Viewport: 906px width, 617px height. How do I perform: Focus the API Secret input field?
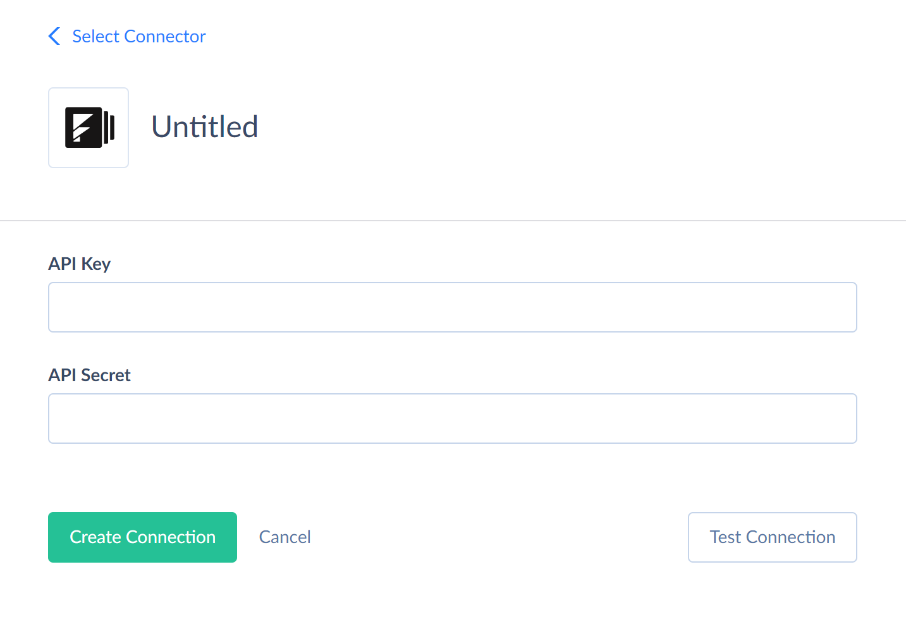click(453, 418)
